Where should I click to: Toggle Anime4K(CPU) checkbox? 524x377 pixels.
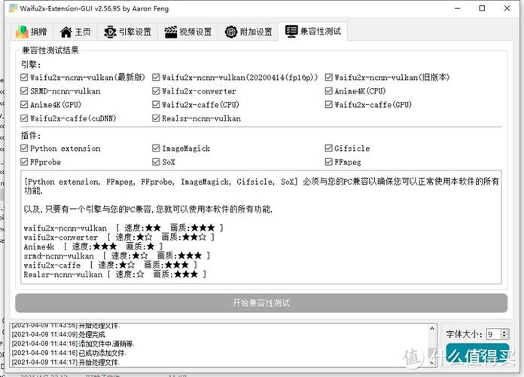(329, 91)
